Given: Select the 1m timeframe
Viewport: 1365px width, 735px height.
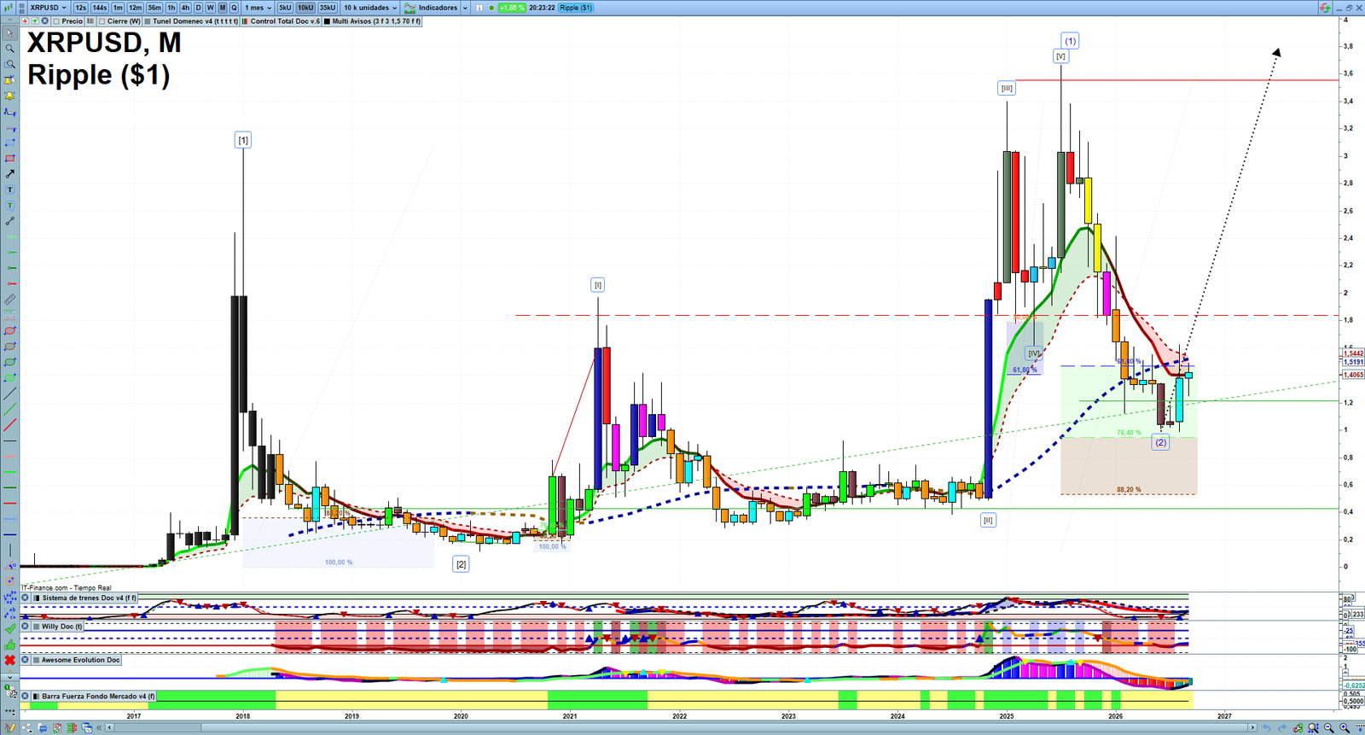Looking at the screenshot, I should click(118, 8).
